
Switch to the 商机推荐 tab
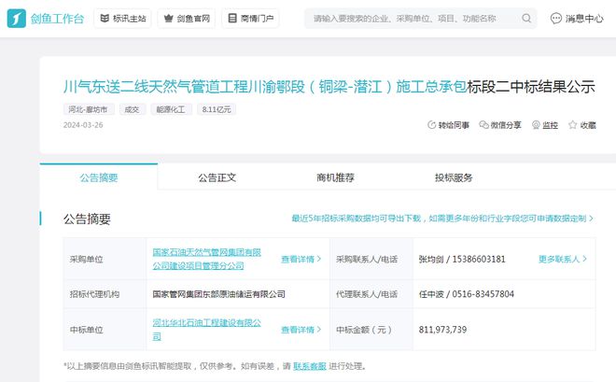coord(335,177)
